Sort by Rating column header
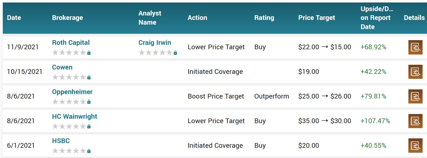Viewport: 427px width, 158px height. tap(264, 18)
